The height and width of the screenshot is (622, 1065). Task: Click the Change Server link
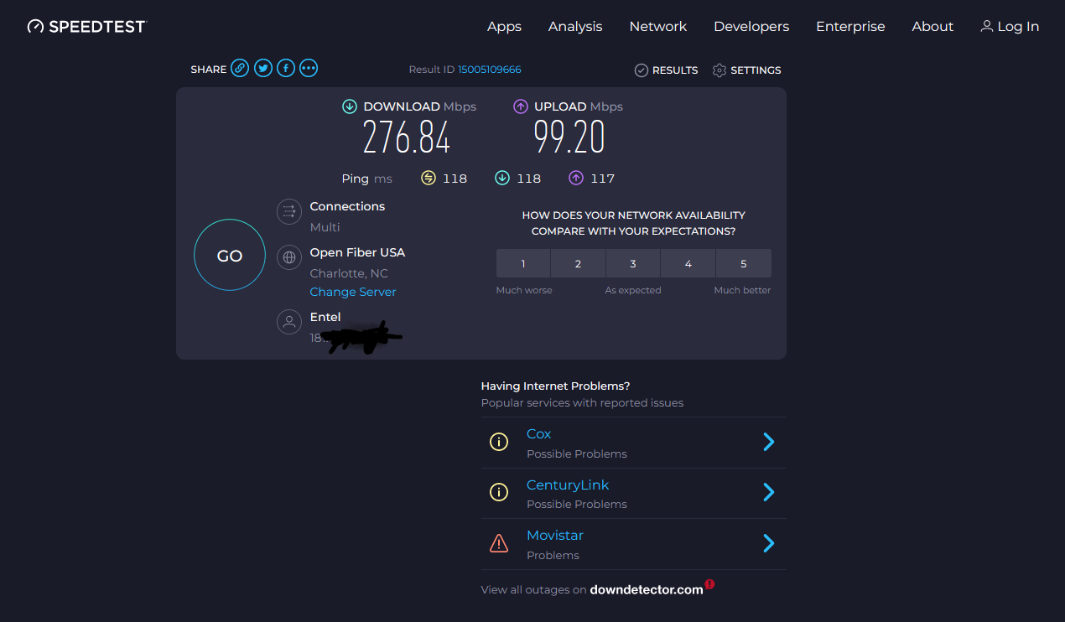coord(353,292)
